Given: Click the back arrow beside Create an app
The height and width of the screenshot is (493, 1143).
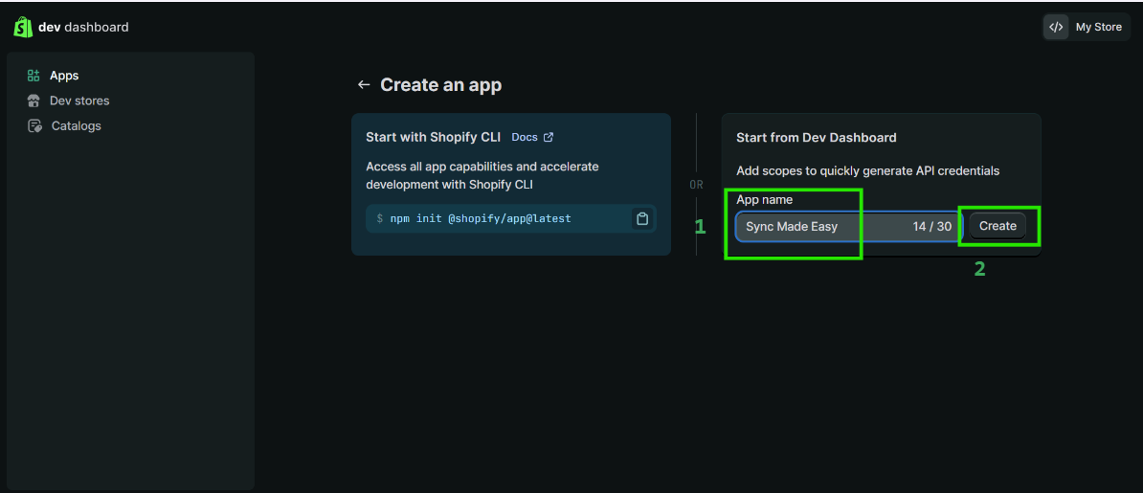Looking at the screenshot, I should (363, 84).
